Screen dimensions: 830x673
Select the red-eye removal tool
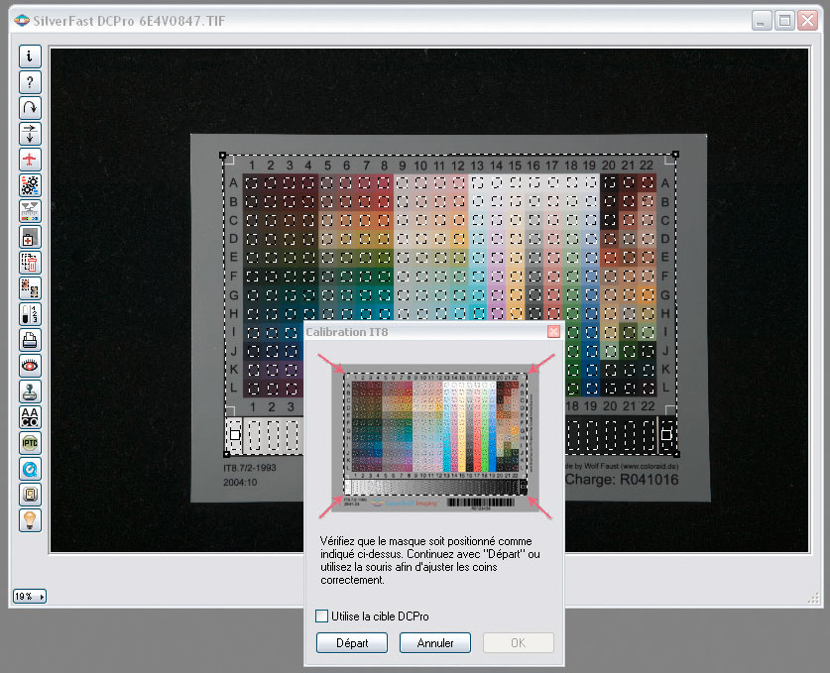pyautogui.click(x=30, y=366)
